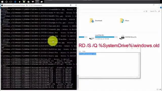Open the Explorer address bar history dropdown

144,11
